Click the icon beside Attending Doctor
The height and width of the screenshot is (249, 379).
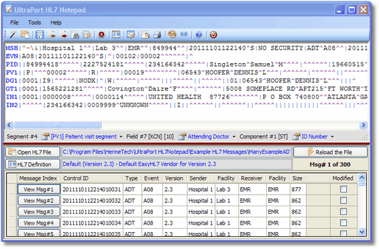182,136
